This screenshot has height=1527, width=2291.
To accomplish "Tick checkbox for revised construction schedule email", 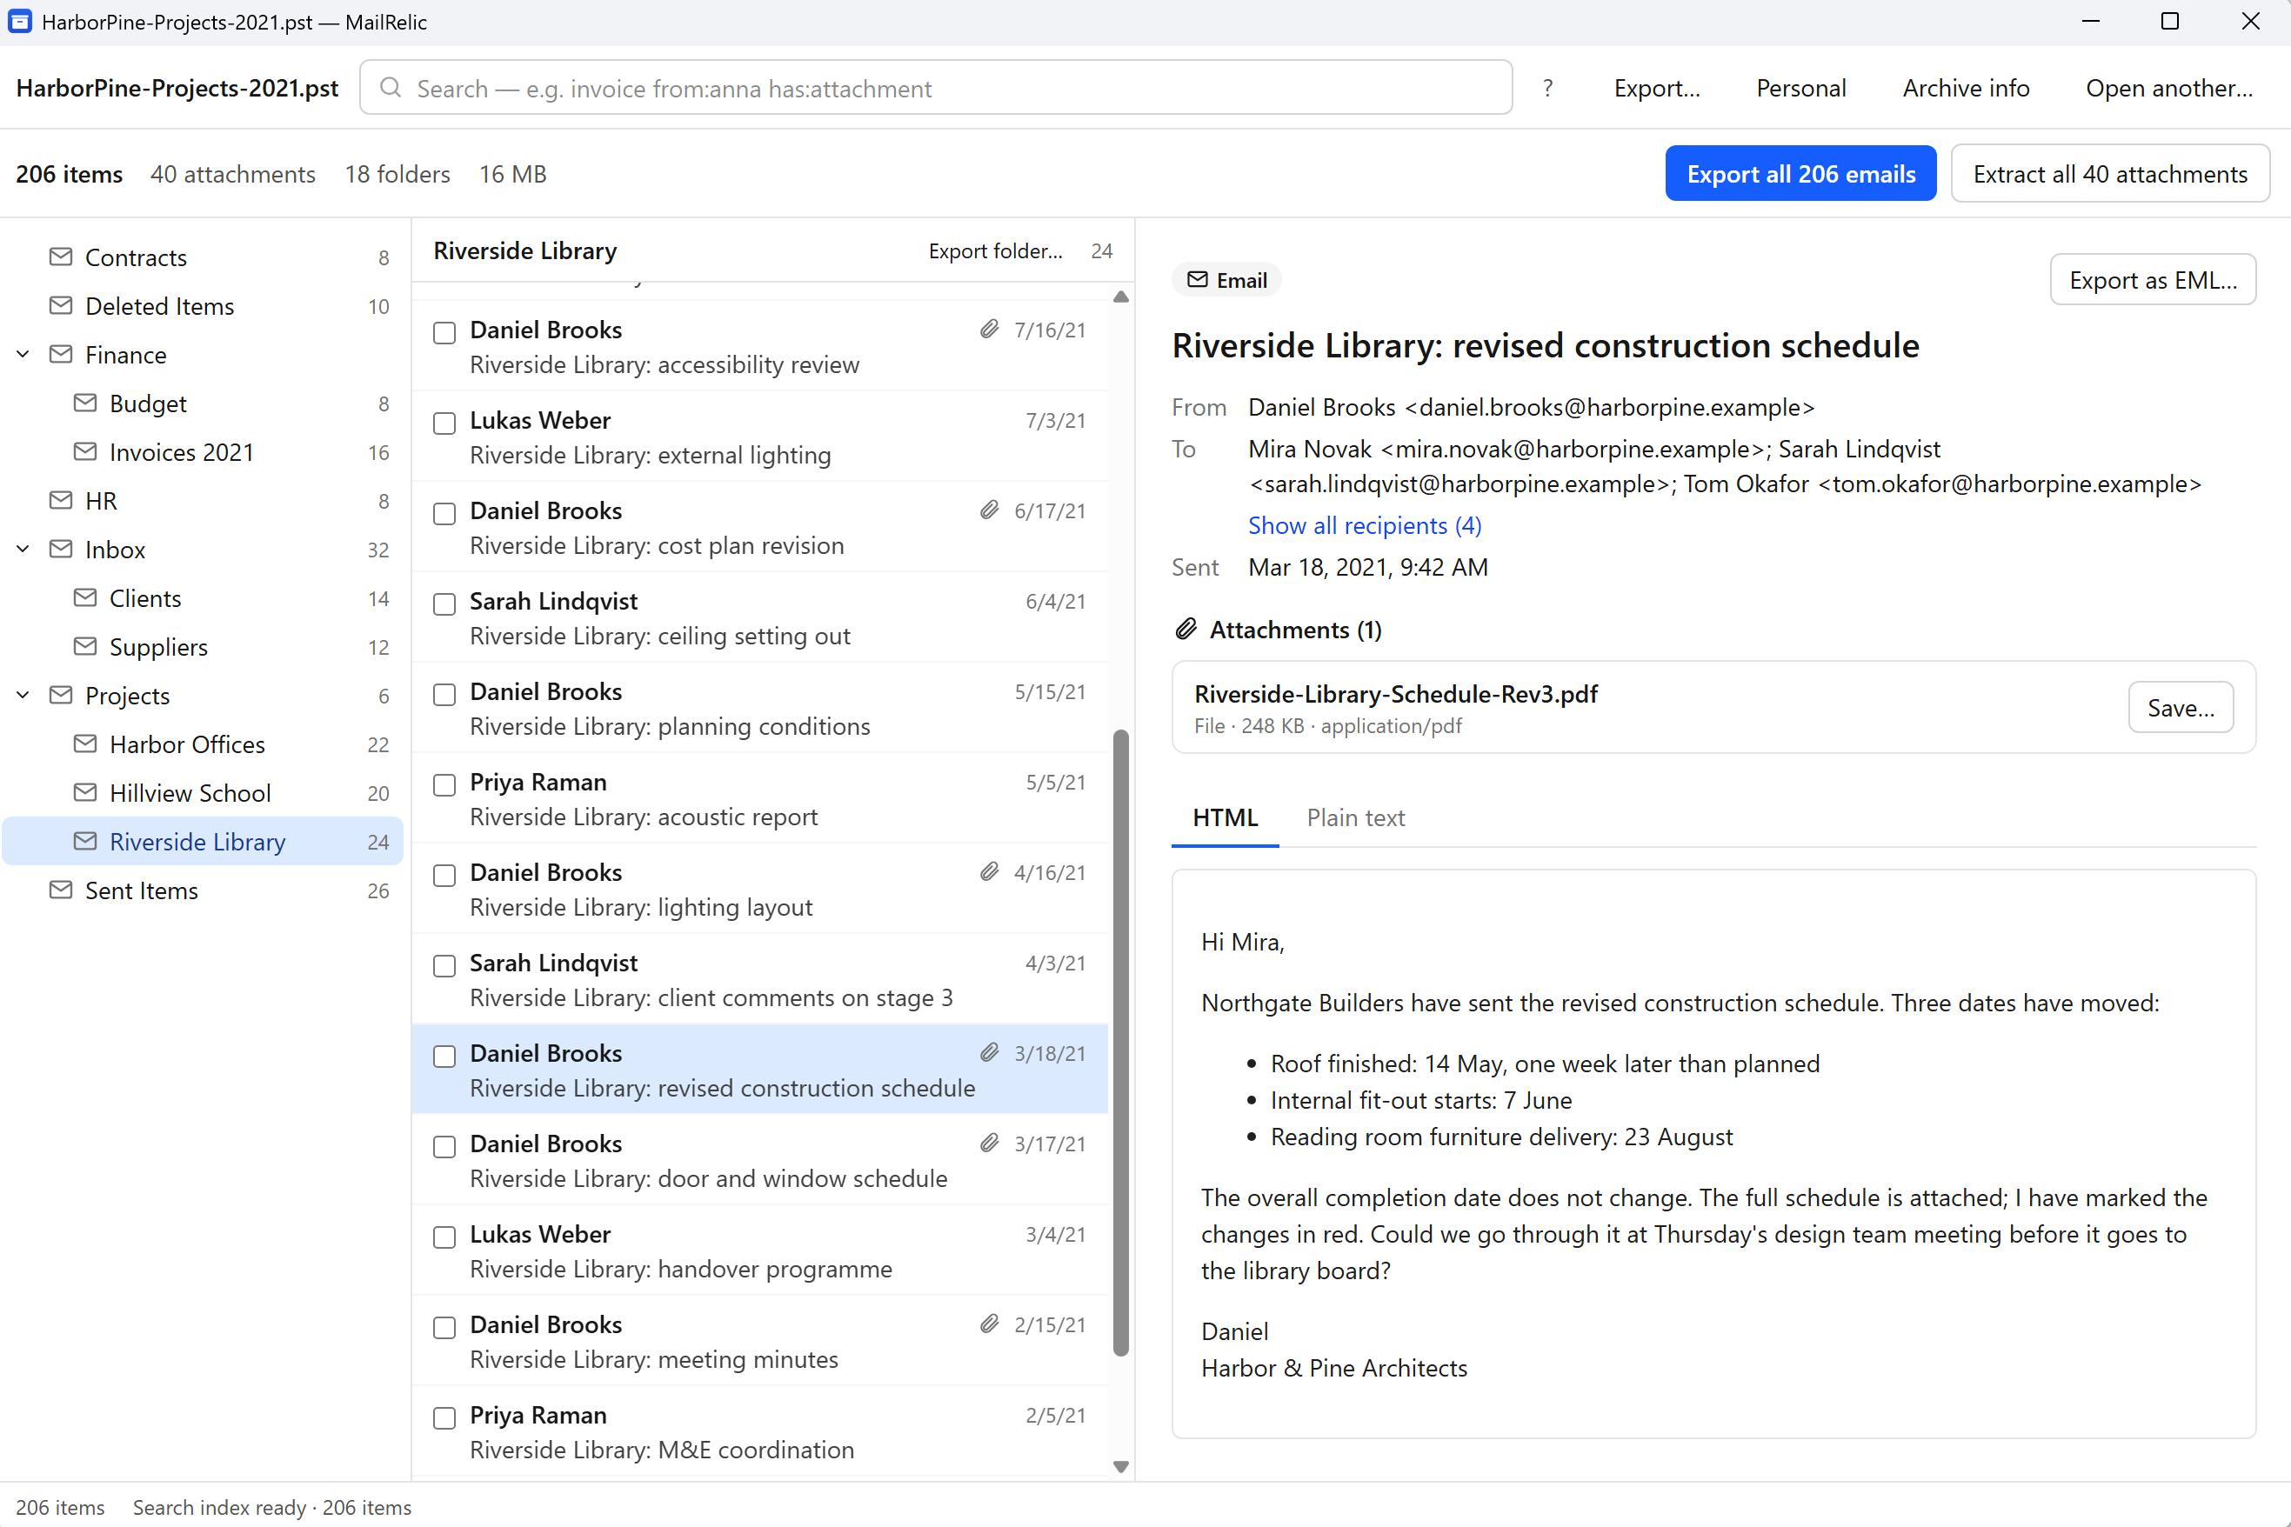I will 444,1057.
